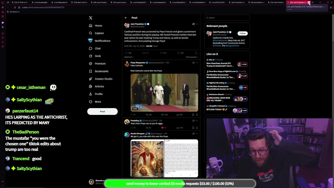Click the send money cortisol progress bar

point(180,184)
